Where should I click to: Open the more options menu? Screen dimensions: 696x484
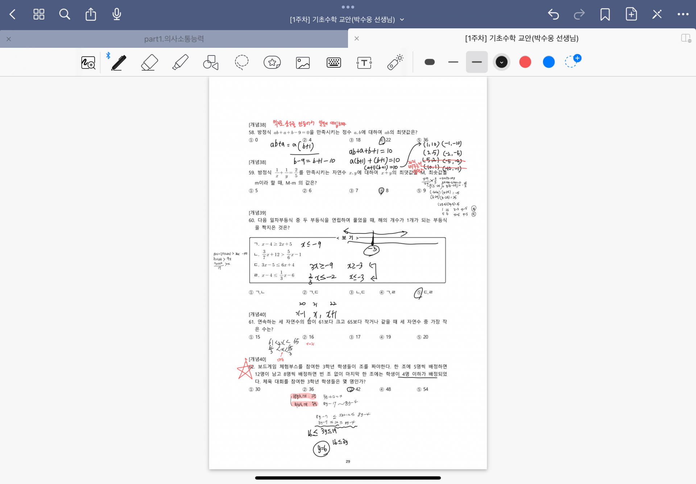pyautogui.click(x=683, y=15)
